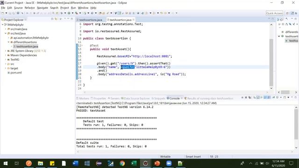The width and height of the screenshot is (299, 168).
Task: Switch to the Markers tab
Action: [x=83, y=98]
